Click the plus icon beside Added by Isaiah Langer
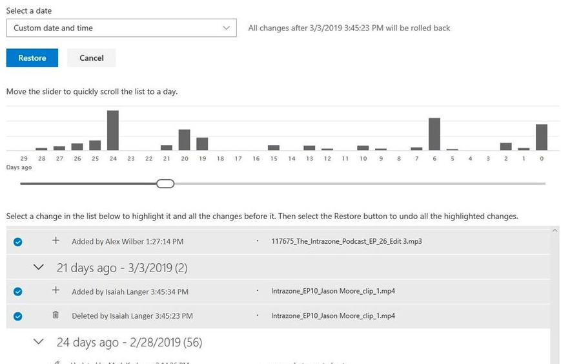 click(x=56, y=291)
